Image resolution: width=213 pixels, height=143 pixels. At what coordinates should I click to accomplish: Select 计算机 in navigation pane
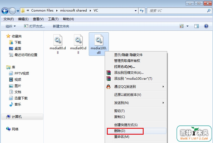click(x=22, y=117)
